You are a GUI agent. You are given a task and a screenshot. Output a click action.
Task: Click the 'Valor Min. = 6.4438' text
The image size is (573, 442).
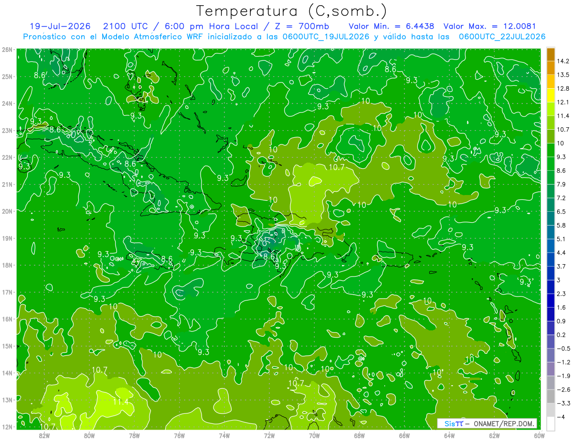tap(392, 26)
